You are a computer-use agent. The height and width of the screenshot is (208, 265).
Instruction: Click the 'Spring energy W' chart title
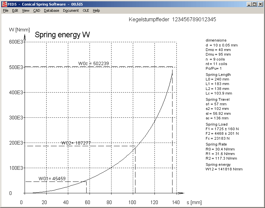62,35
